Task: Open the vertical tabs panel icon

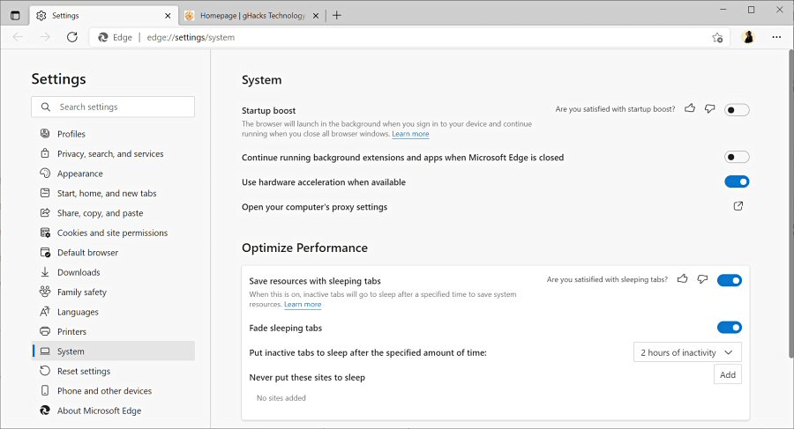Action: coord(15,16)
